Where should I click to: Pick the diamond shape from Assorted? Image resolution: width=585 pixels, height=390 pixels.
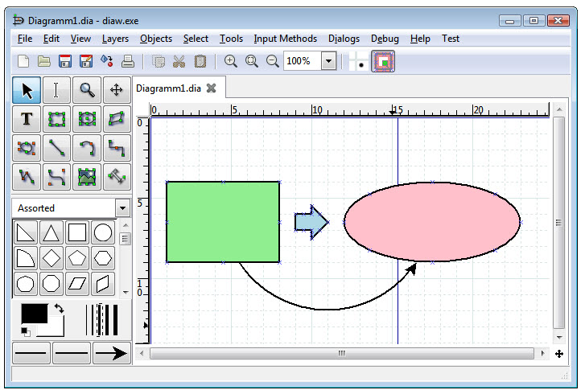[x=51, y=258]
